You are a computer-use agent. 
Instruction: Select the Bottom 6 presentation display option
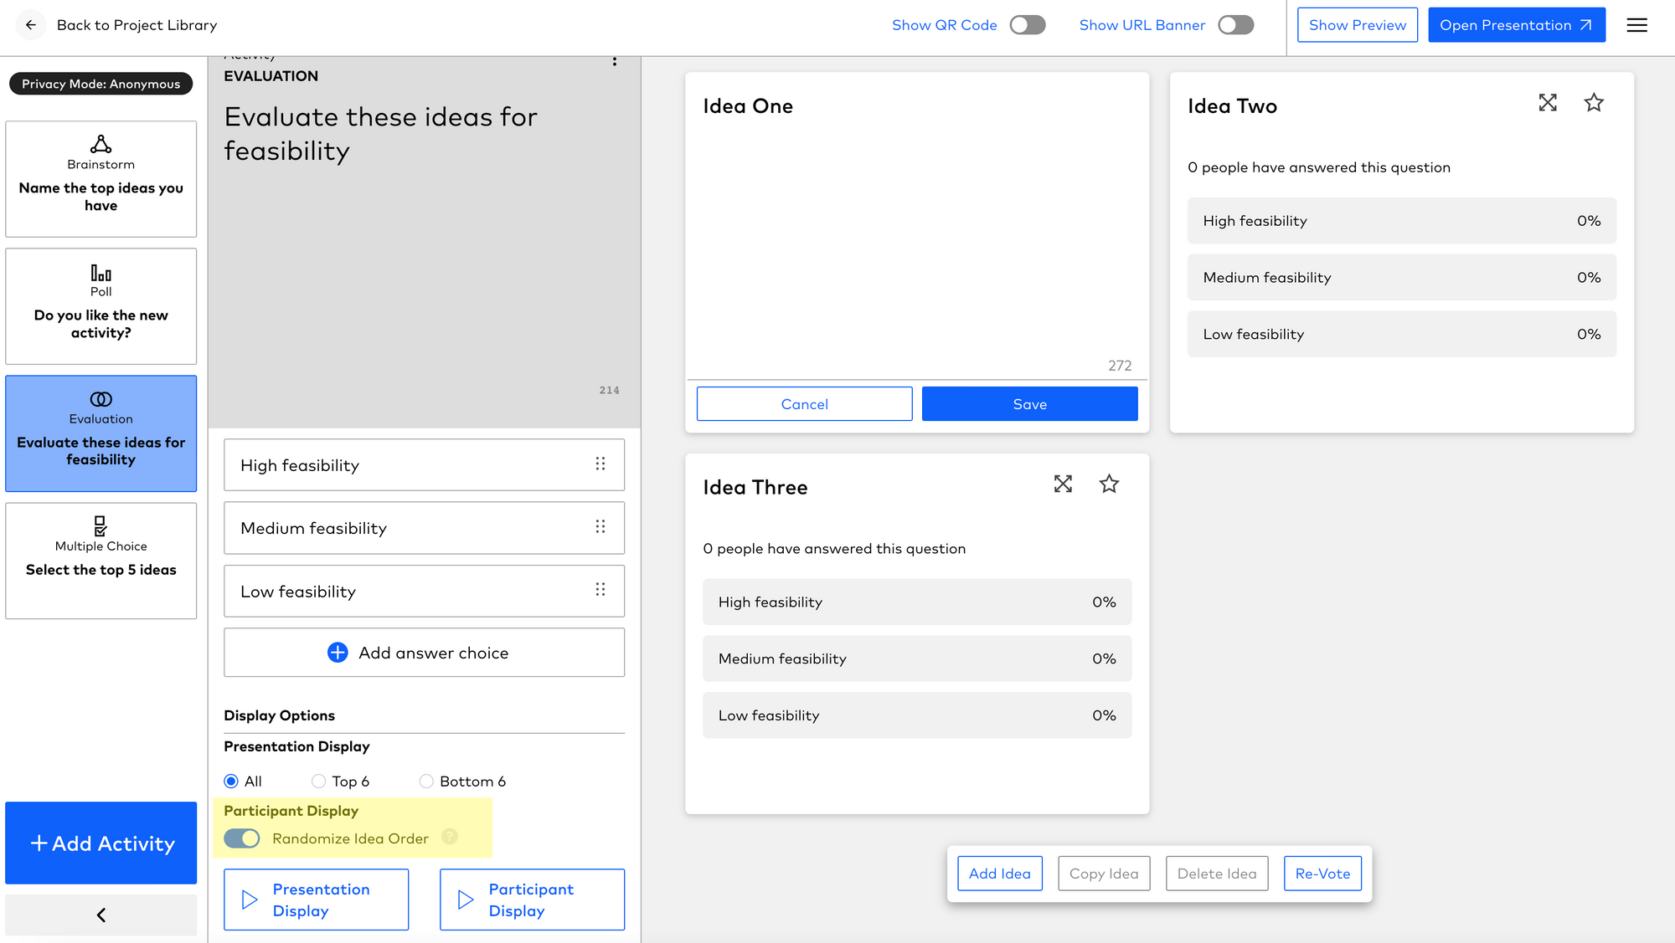(x=427, y=781)
